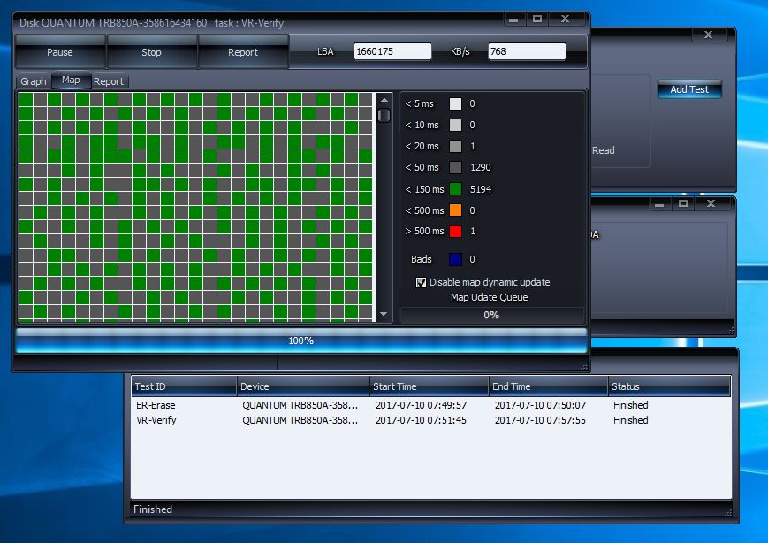This screenshot has height=543, width=768.
Task: Click the blue Bads swatch
Action: click(x=455, y=259)
